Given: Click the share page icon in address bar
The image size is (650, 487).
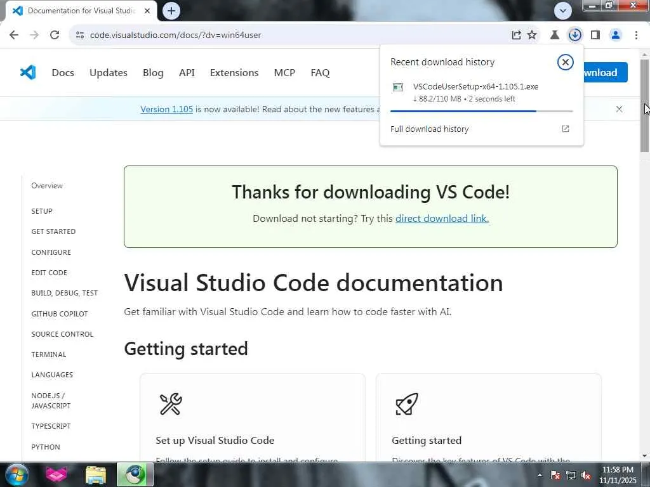Looking at the screenshot, I should click(516, 36).
